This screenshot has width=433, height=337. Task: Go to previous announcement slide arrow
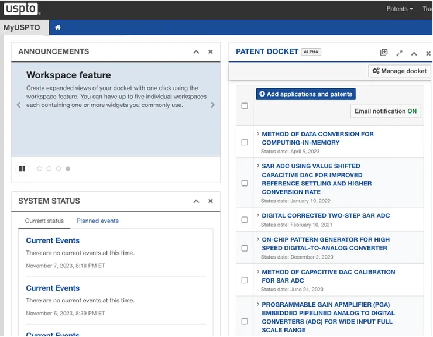coord(19,105)
